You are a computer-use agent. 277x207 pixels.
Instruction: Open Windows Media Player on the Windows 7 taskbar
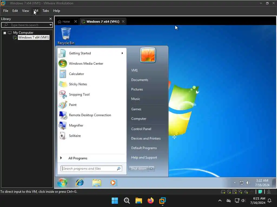point(113,182)
